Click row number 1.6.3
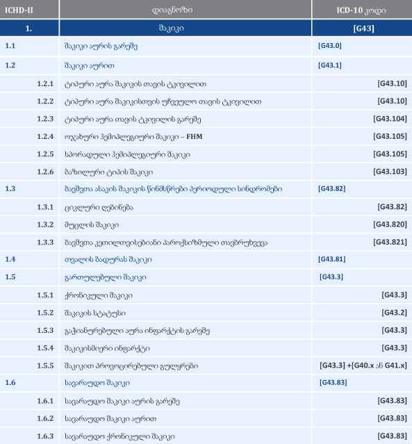The width and height of the screenshot is (412, 444). click(45, 436)
